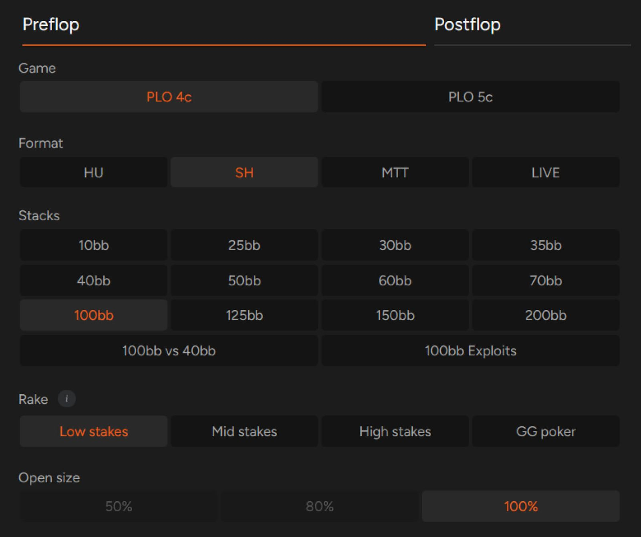The image size is (641, 537).
Task: Set open size to 50%
Action: click(x=119, y=507)
